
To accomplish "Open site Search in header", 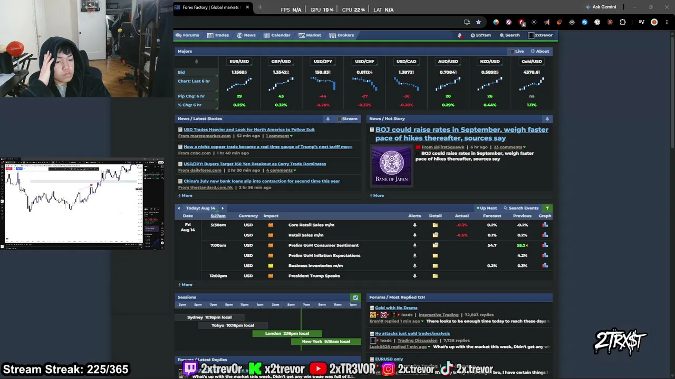I will point(509,35).
